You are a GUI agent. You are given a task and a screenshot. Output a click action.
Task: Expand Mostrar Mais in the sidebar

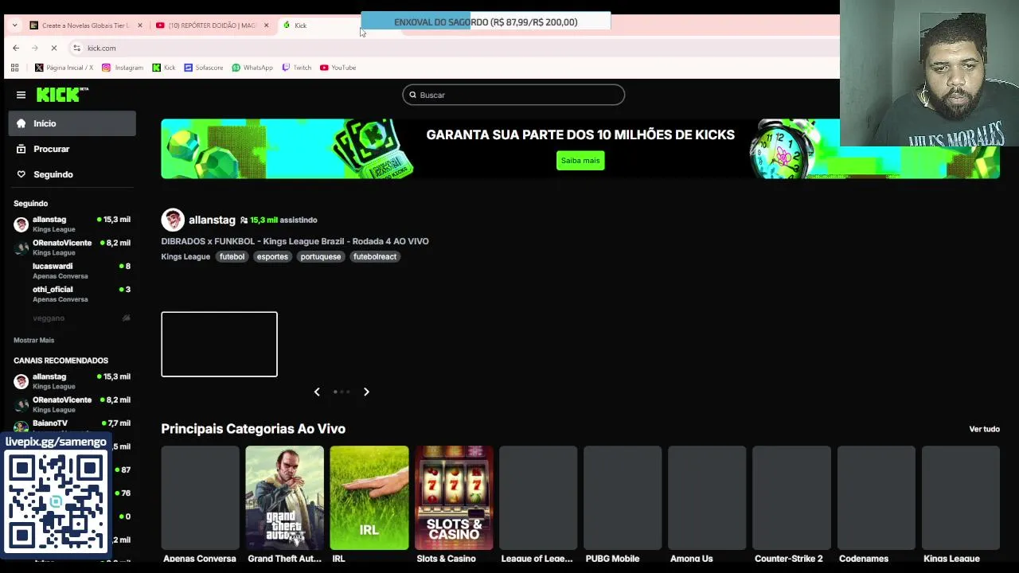[x=33, y=340]
